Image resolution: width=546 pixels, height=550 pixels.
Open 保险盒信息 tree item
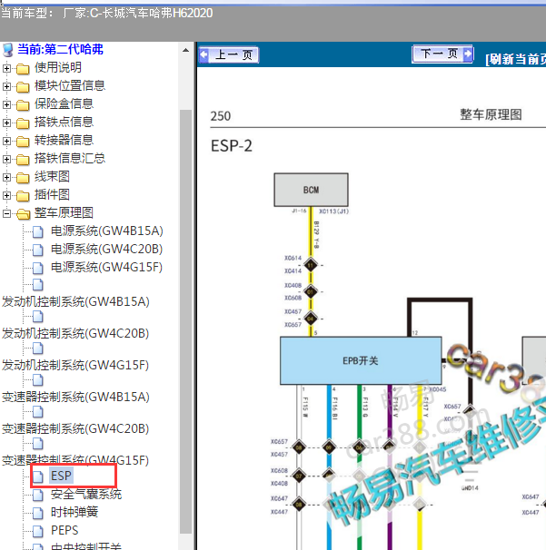click(64, 103)
